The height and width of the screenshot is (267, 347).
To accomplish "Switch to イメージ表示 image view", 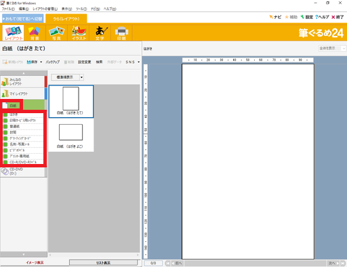I will pos(35,262).
